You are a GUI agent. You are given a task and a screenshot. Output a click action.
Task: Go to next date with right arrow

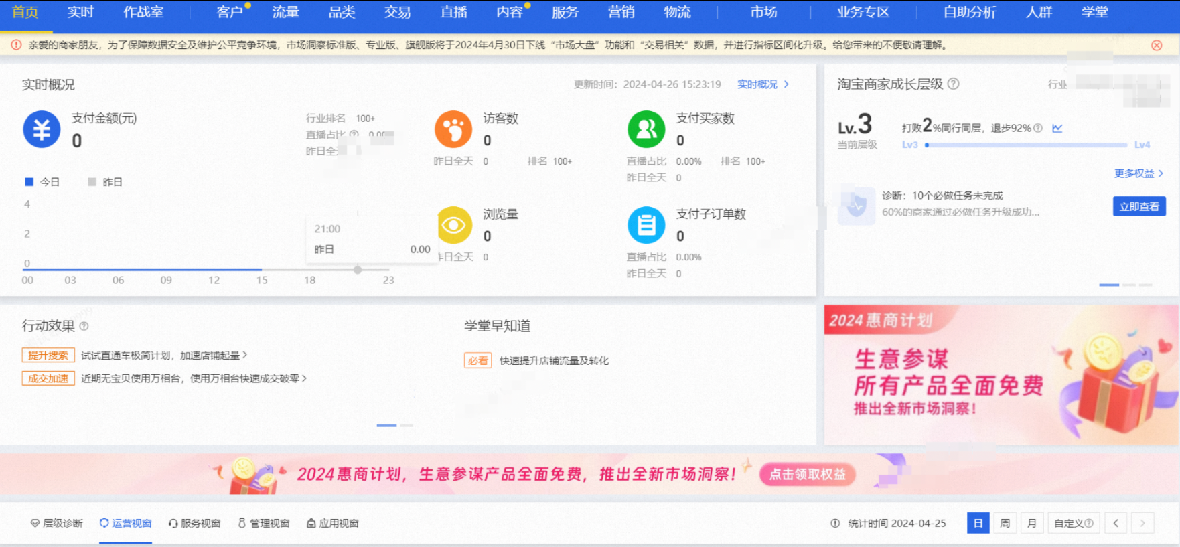click(1142, 523)
